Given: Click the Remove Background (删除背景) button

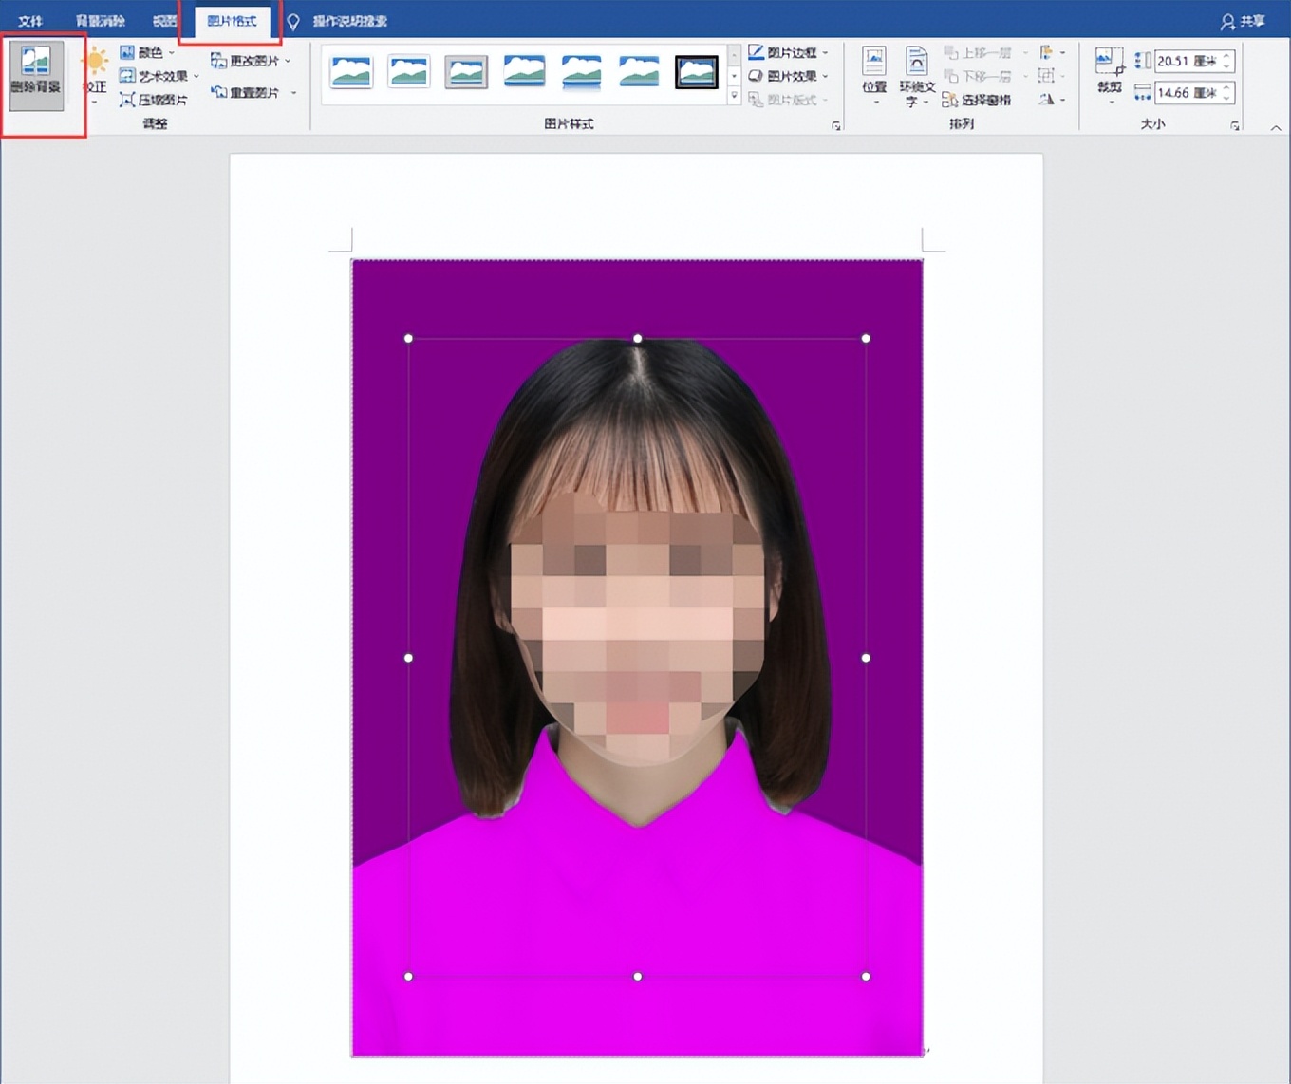Looking at the screenshot, I should click(36, 73).
